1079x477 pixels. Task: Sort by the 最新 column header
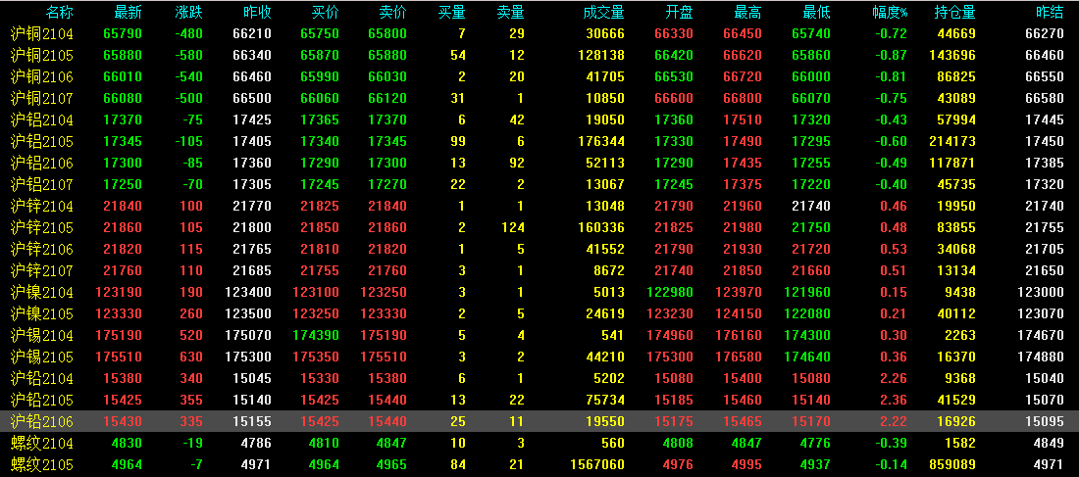128,13
